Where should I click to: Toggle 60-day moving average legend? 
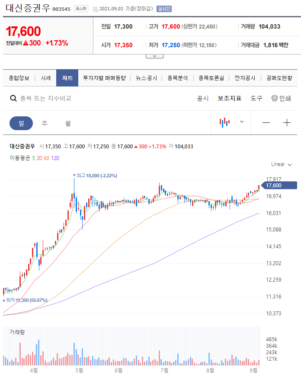point(47,158)
